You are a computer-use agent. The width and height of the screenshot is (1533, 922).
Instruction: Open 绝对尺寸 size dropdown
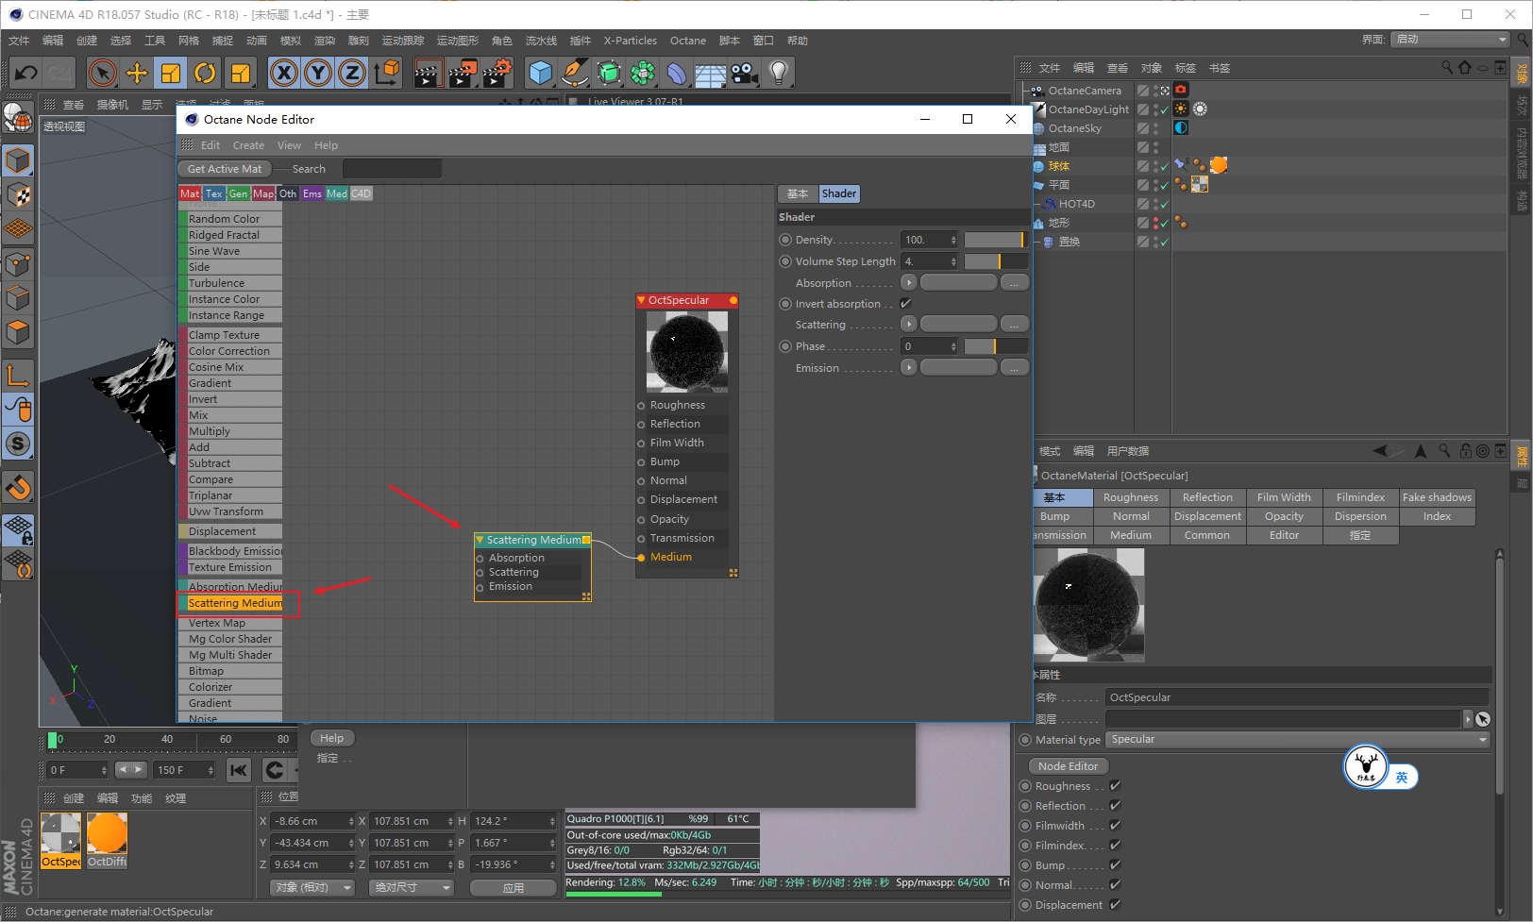tap(412, 888)
